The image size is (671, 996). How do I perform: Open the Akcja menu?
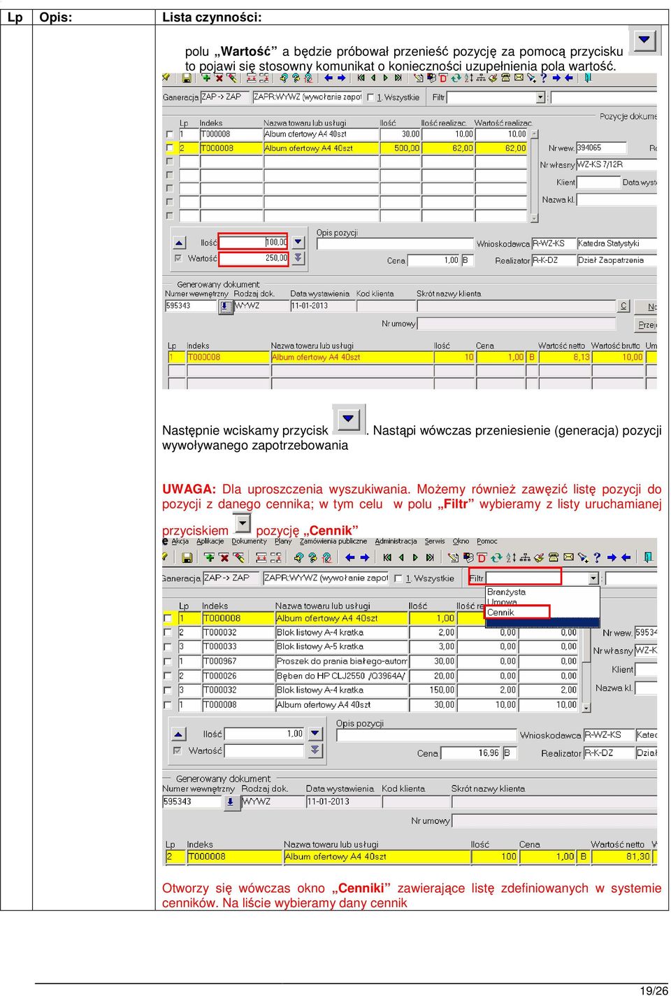pyautogui.click(x=180, y=541)
